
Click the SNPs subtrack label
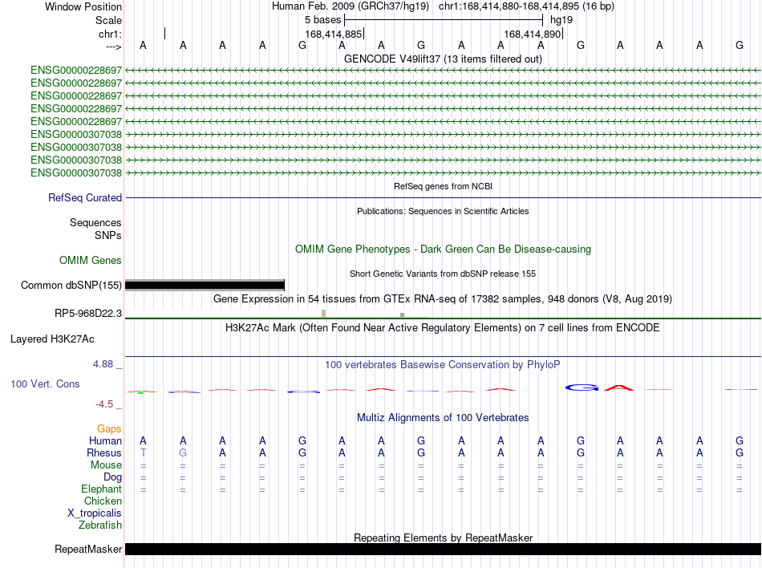click(108, 235)
